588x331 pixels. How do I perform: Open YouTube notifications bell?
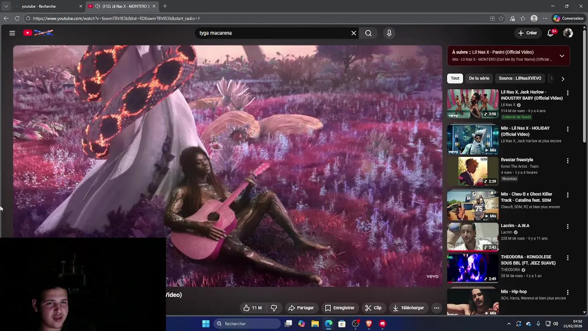(x=551, y=33)
